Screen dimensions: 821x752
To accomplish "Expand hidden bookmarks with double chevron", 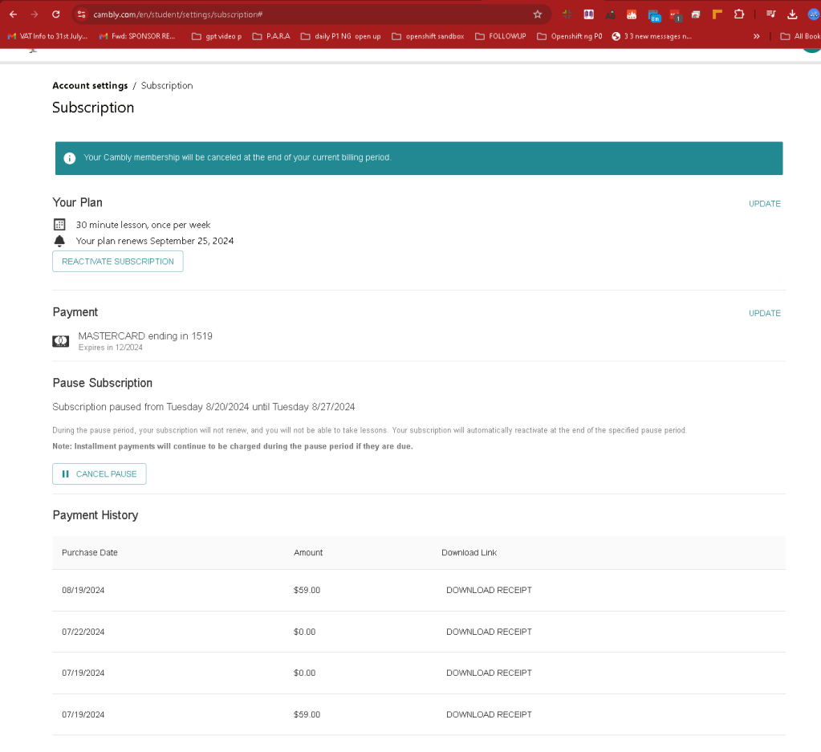I will pyautogui.click(x=756, y=36).
